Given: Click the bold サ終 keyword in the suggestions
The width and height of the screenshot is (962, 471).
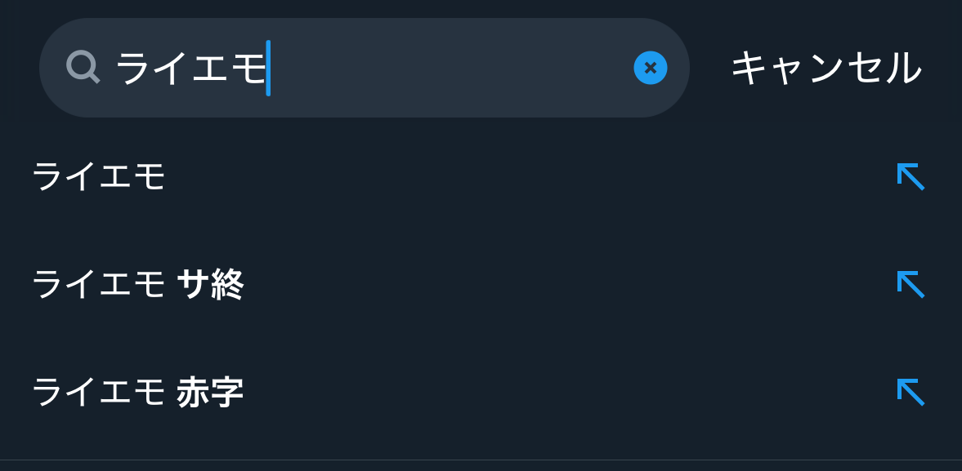Looking at the screenshot, I should coord(210,285).
